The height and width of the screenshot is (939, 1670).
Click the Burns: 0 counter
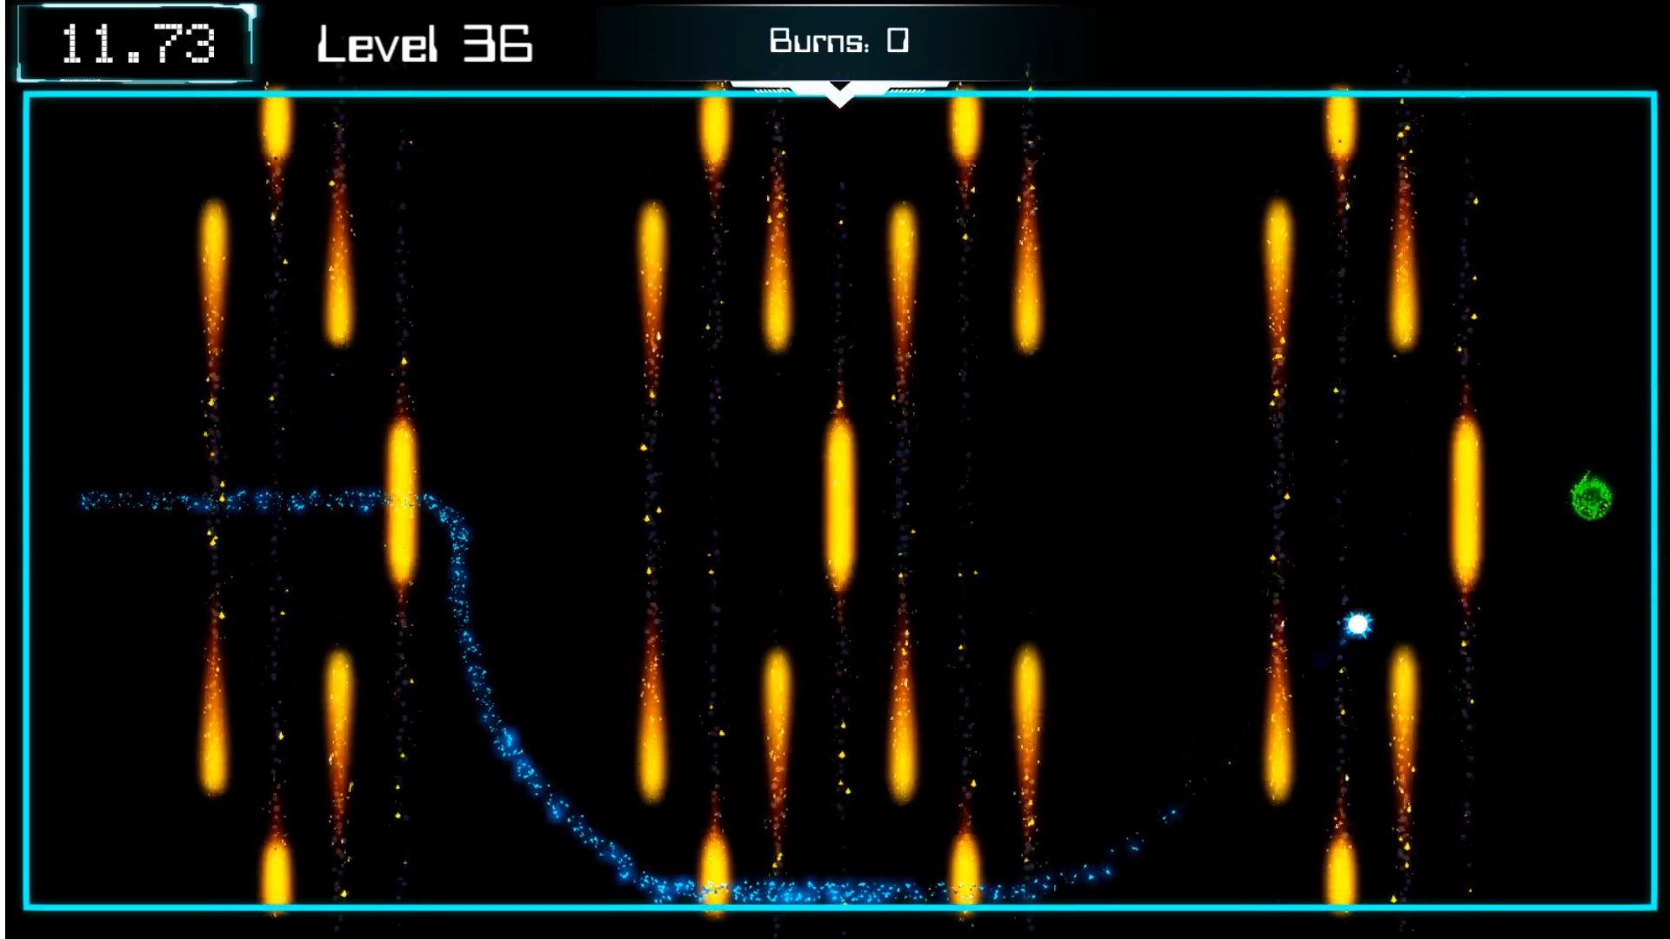tap(838, 41)
